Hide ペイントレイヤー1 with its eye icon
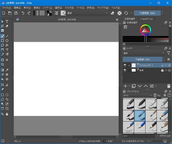 (x=125, y=65)
